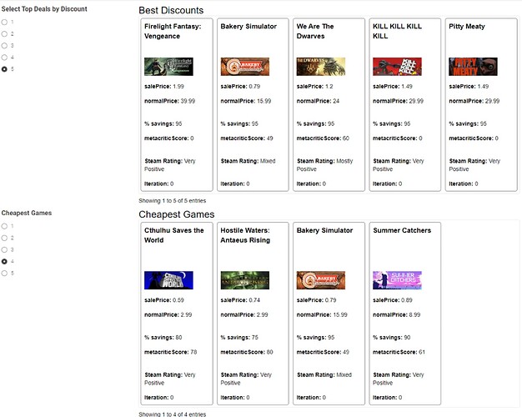Click 'Showing 1 to 5 of 5 entries'
The image size is (522, 417).
(x=172, y=200)
